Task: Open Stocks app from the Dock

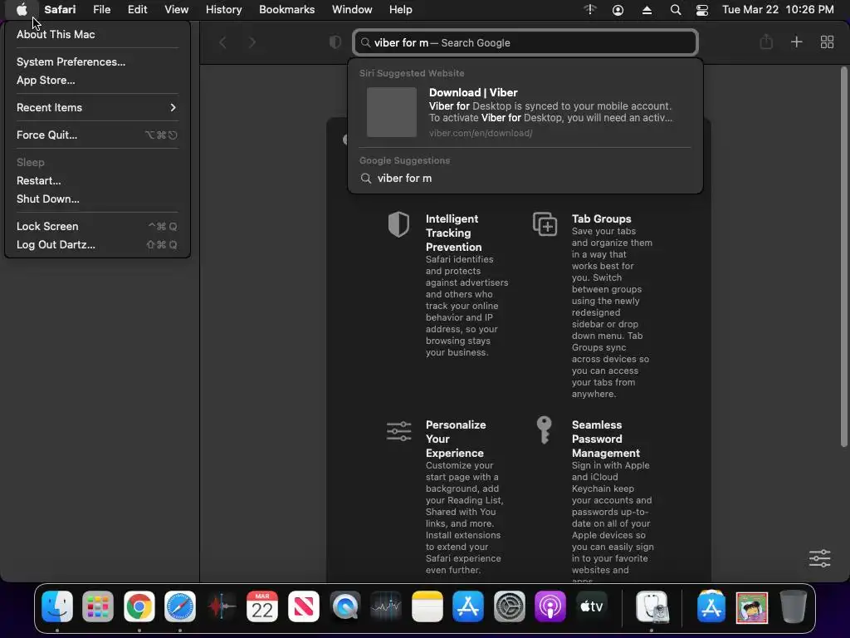Action: click(x=386, y=606)
